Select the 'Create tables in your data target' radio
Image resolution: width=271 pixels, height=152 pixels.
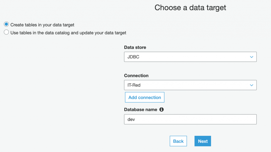coord(6,24)
